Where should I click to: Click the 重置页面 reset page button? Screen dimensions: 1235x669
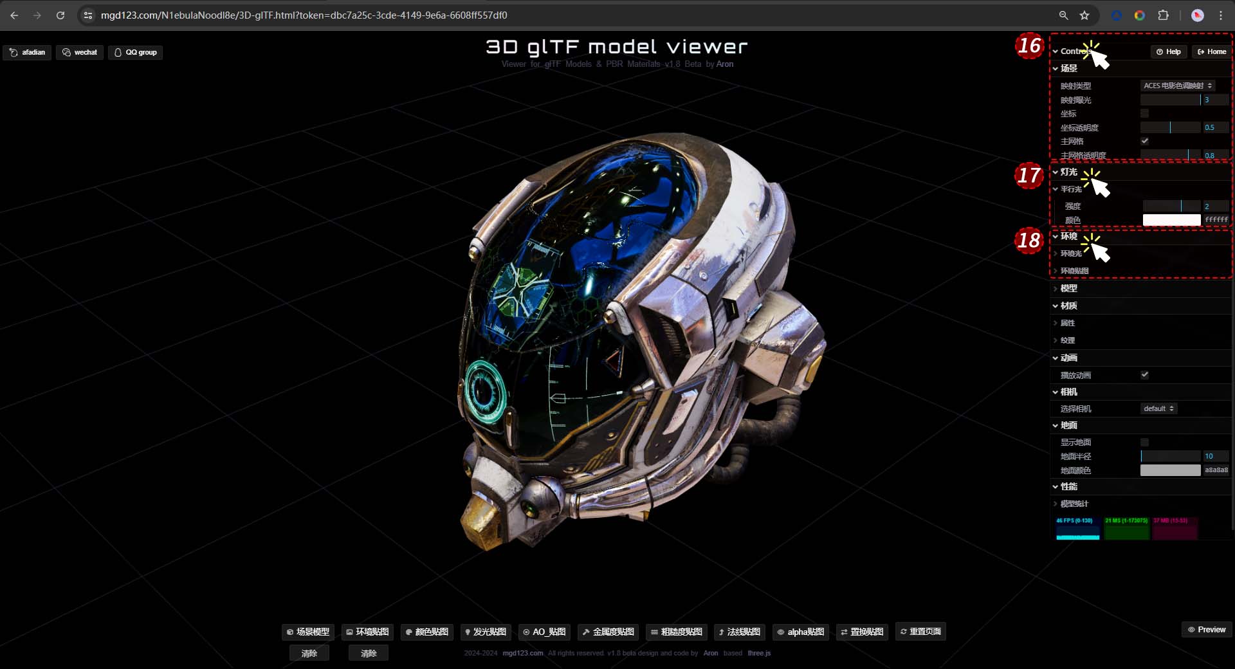tap(920, 632)
